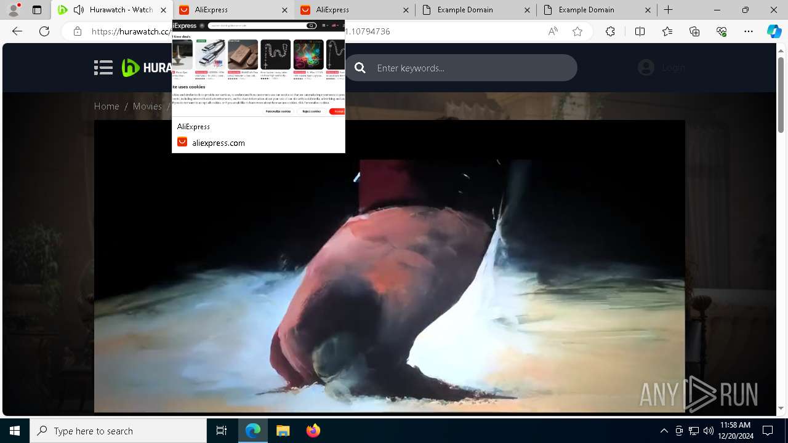Viewport: 788px width, 443px height.
Task: Show hidden system tray icons
Action: pyautogui.click(x=664, y=431)
